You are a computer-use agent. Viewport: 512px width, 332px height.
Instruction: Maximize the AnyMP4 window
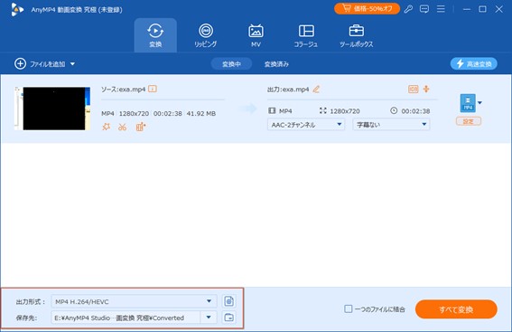[482, 9]
